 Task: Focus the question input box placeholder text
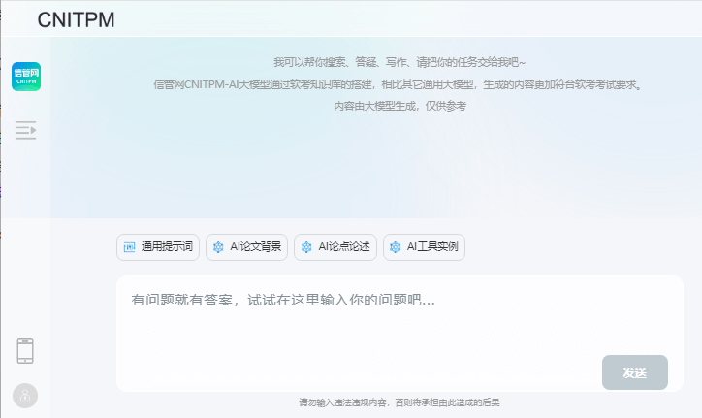tap(283, 301)
